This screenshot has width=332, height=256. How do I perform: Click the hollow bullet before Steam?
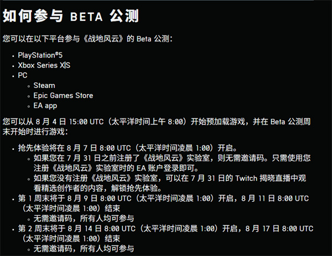point(27,86)
